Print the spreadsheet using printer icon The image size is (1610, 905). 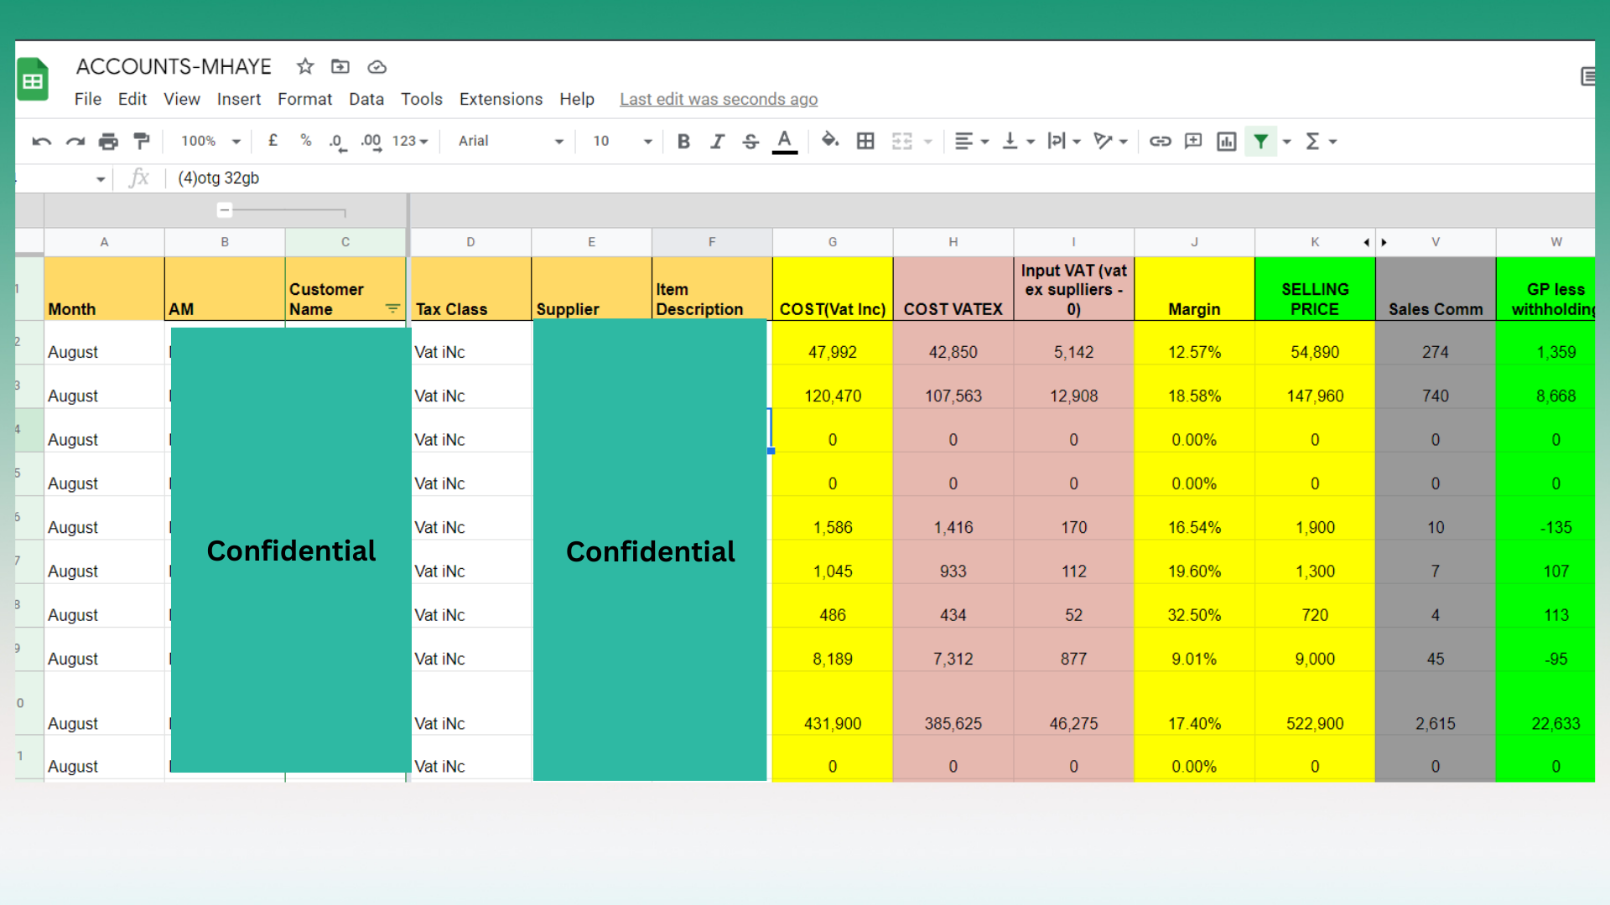coord(108,141)
